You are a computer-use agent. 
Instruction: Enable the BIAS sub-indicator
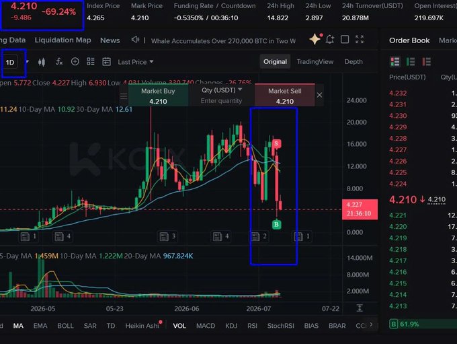(311, 326)
